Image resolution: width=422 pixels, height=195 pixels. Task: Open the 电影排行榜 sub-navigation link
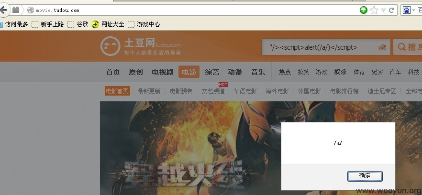click(x=344, y=91)
